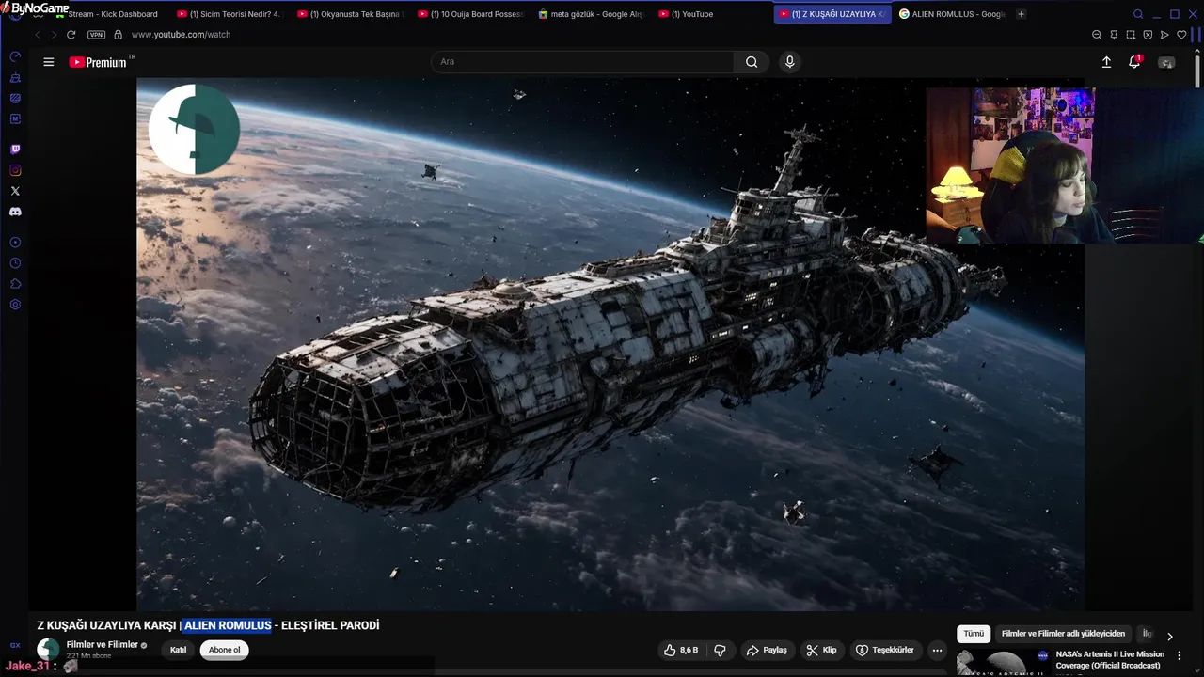The height and width of the screenshot is (677, 1204).
Task: Select the Tümü filter chip
Action: point(974,634)
